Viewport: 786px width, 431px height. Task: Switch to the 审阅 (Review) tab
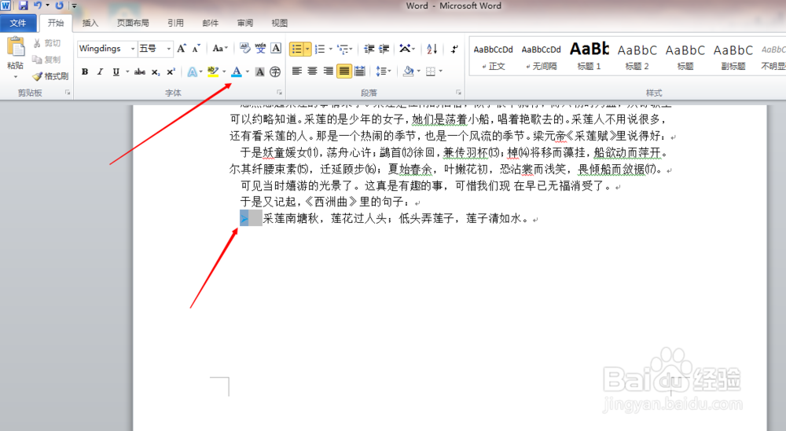(x=245, y=23)
